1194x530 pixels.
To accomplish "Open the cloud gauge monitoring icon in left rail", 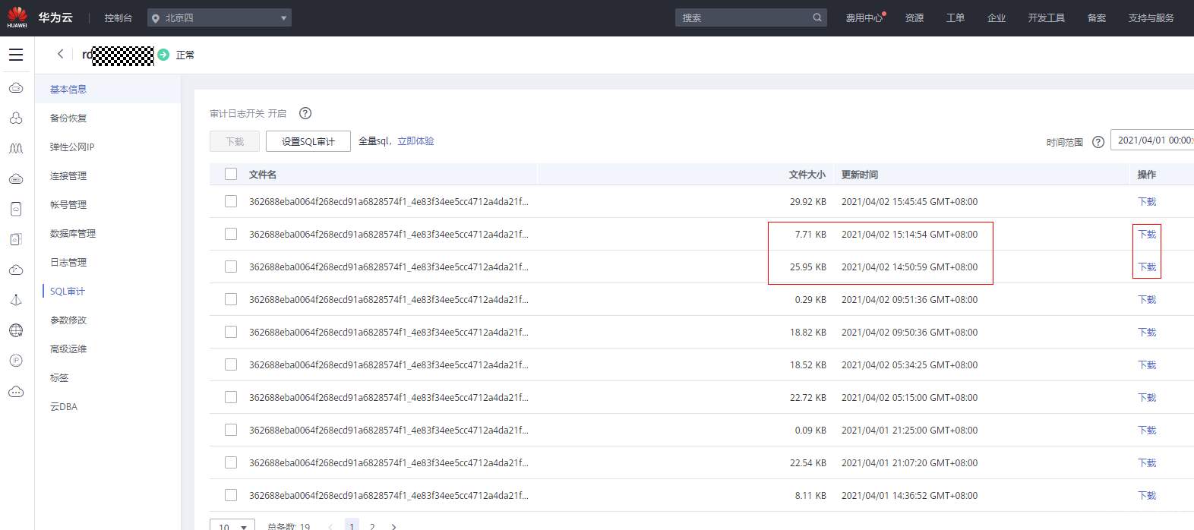I will pyautogui.click(x=16, y=270).
